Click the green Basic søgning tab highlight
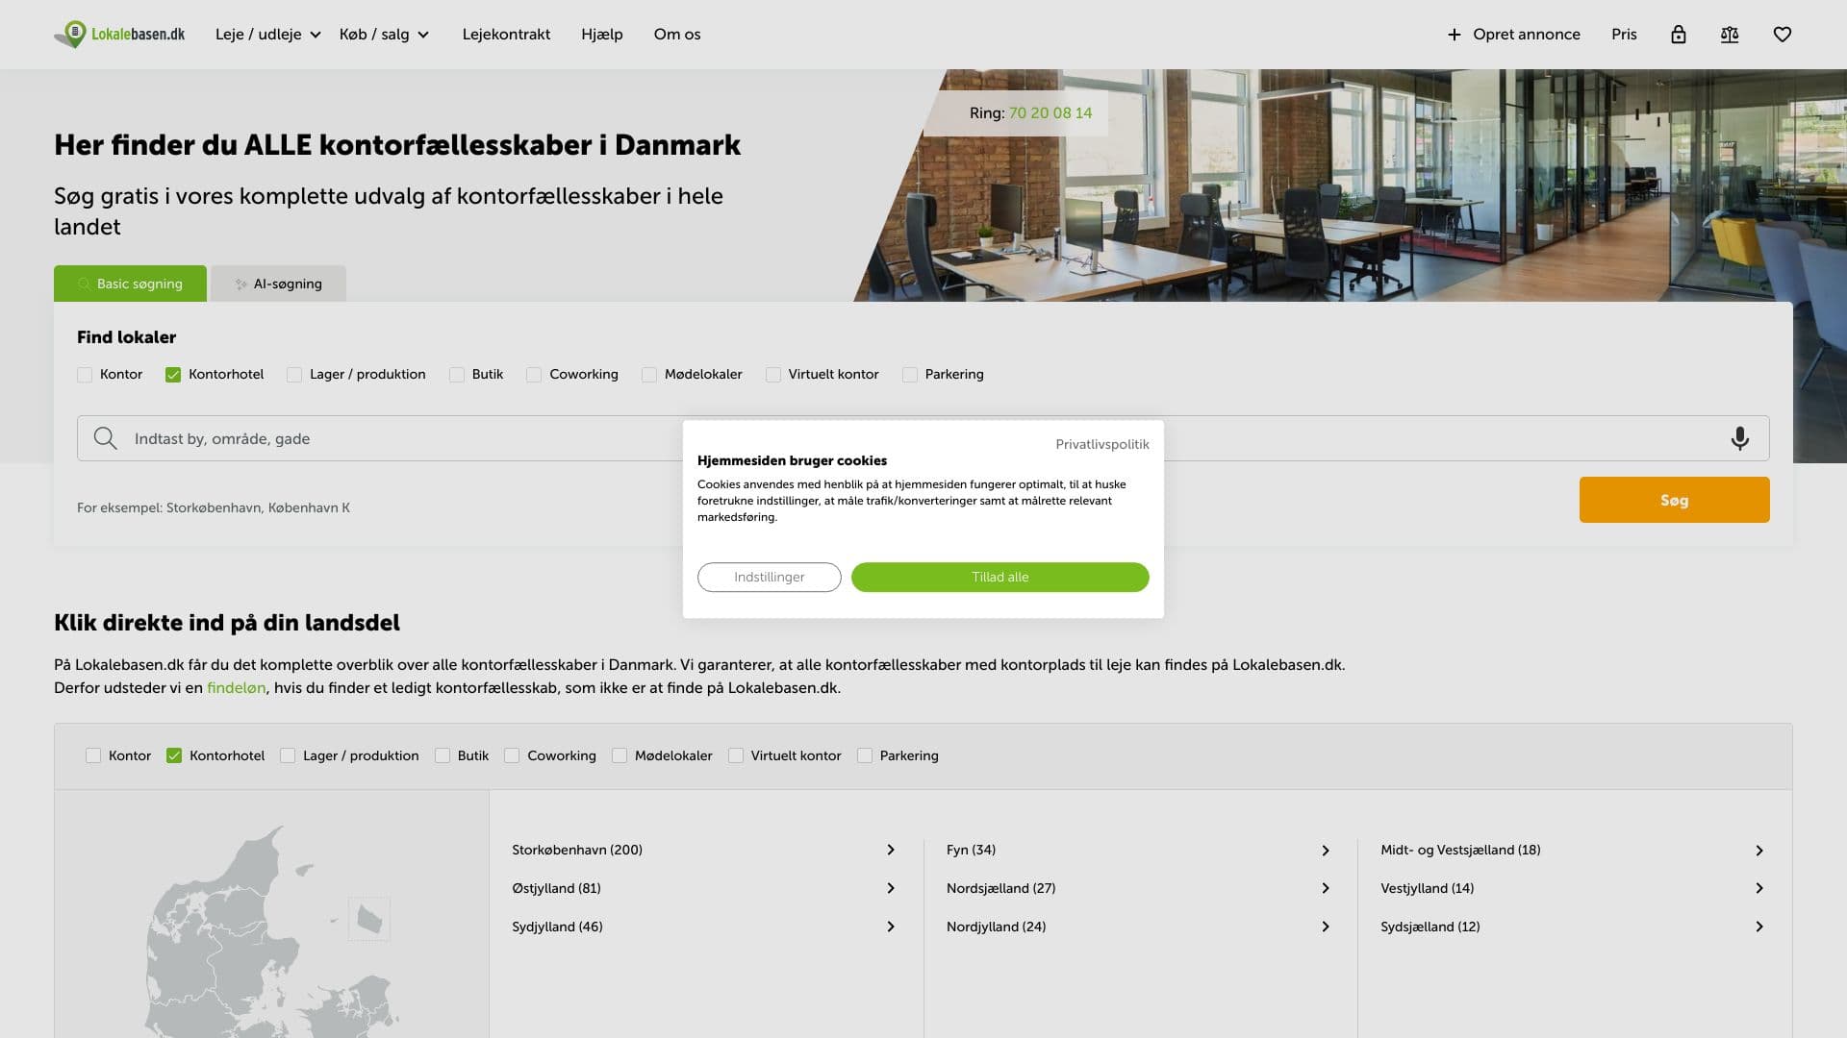 130,284
